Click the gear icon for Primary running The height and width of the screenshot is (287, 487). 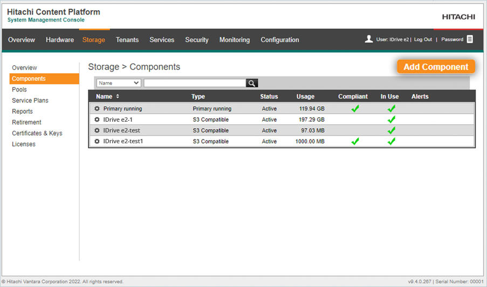click(x=97, y=108)
